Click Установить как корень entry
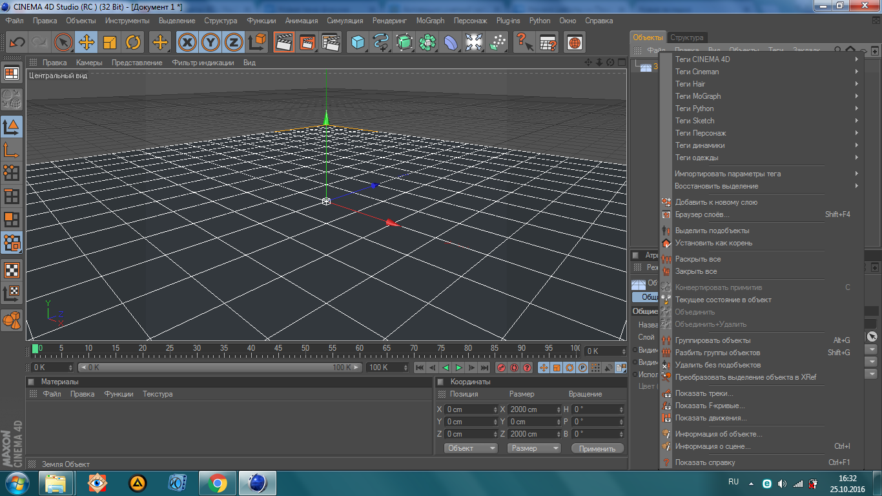The height and width of the screenshot is (496, 882). coord(762,243)
